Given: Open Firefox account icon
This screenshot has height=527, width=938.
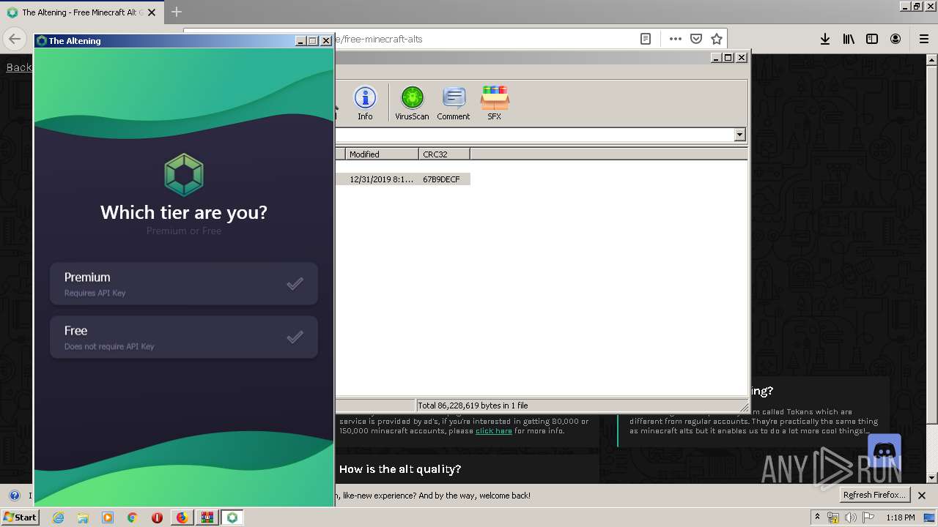Looking at the screenshot, I should pyautogui.click(x=895, y=39).
